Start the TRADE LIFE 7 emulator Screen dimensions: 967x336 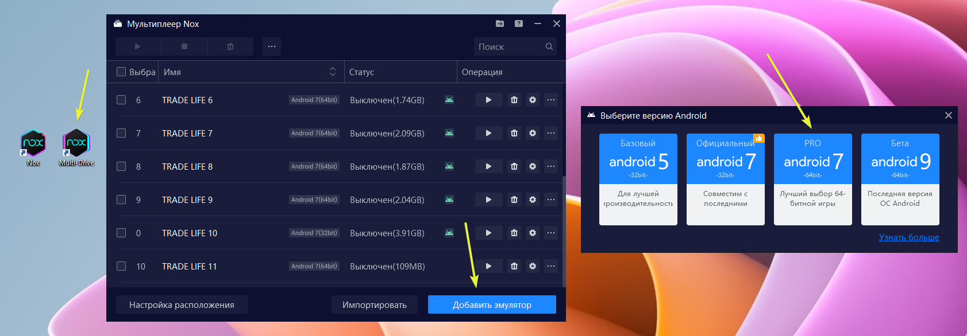tap(488, 133)
